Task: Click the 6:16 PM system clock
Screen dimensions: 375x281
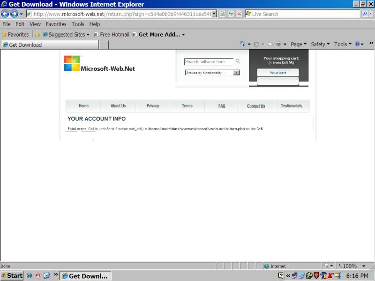Action: tap(357, 276)
